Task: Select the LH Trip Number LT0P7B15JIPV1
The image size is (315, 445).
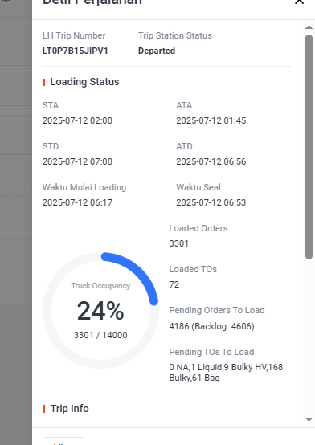Action: tap(76, 51)
